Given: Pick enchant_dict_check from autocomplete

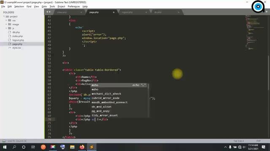Looking at the screenshot, I should [x=119, y=94].
